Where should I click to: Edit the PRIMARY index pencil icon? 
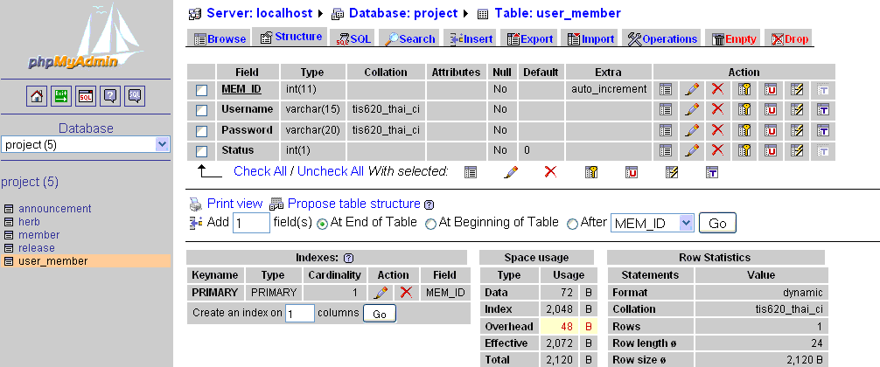(x=381, y=293)
